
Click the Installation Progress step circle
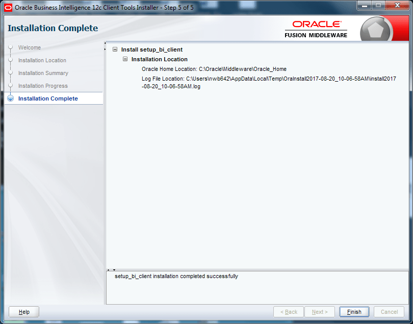coord(11,86)
